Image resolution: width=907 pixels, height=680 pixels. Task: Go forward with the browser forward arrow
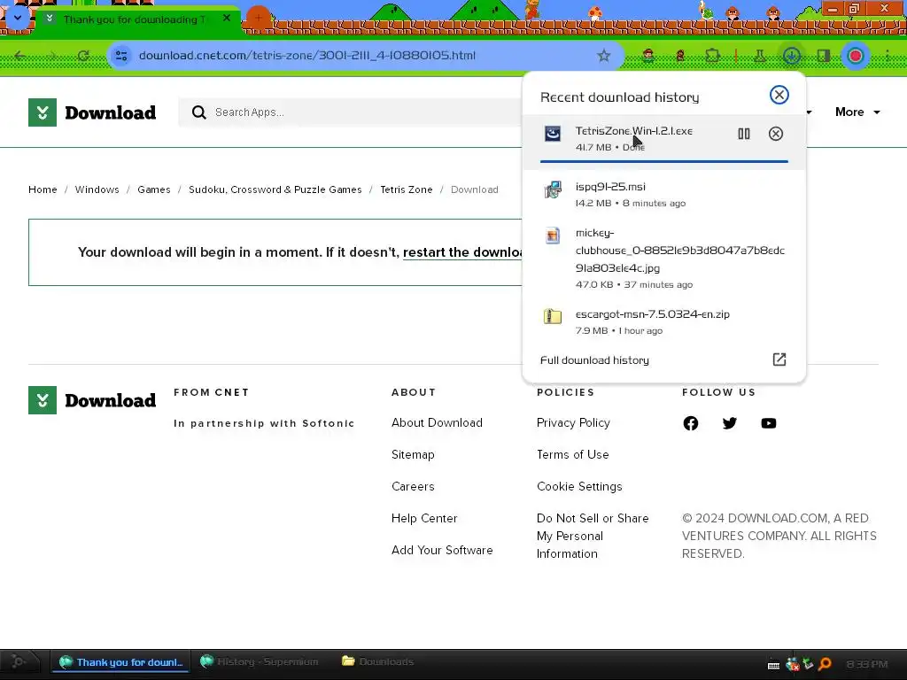pyautogui.click(x=52, y=56)
